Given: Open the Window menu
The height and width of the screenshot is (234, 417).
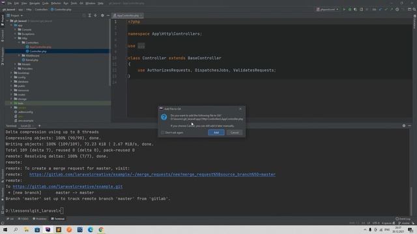Looking at the screenshot, I should (x=91, y=3).
